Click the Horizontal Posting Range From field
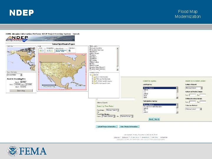Viewport: 212px width, 159px height. pyautogui.click(x=193, y=95)
